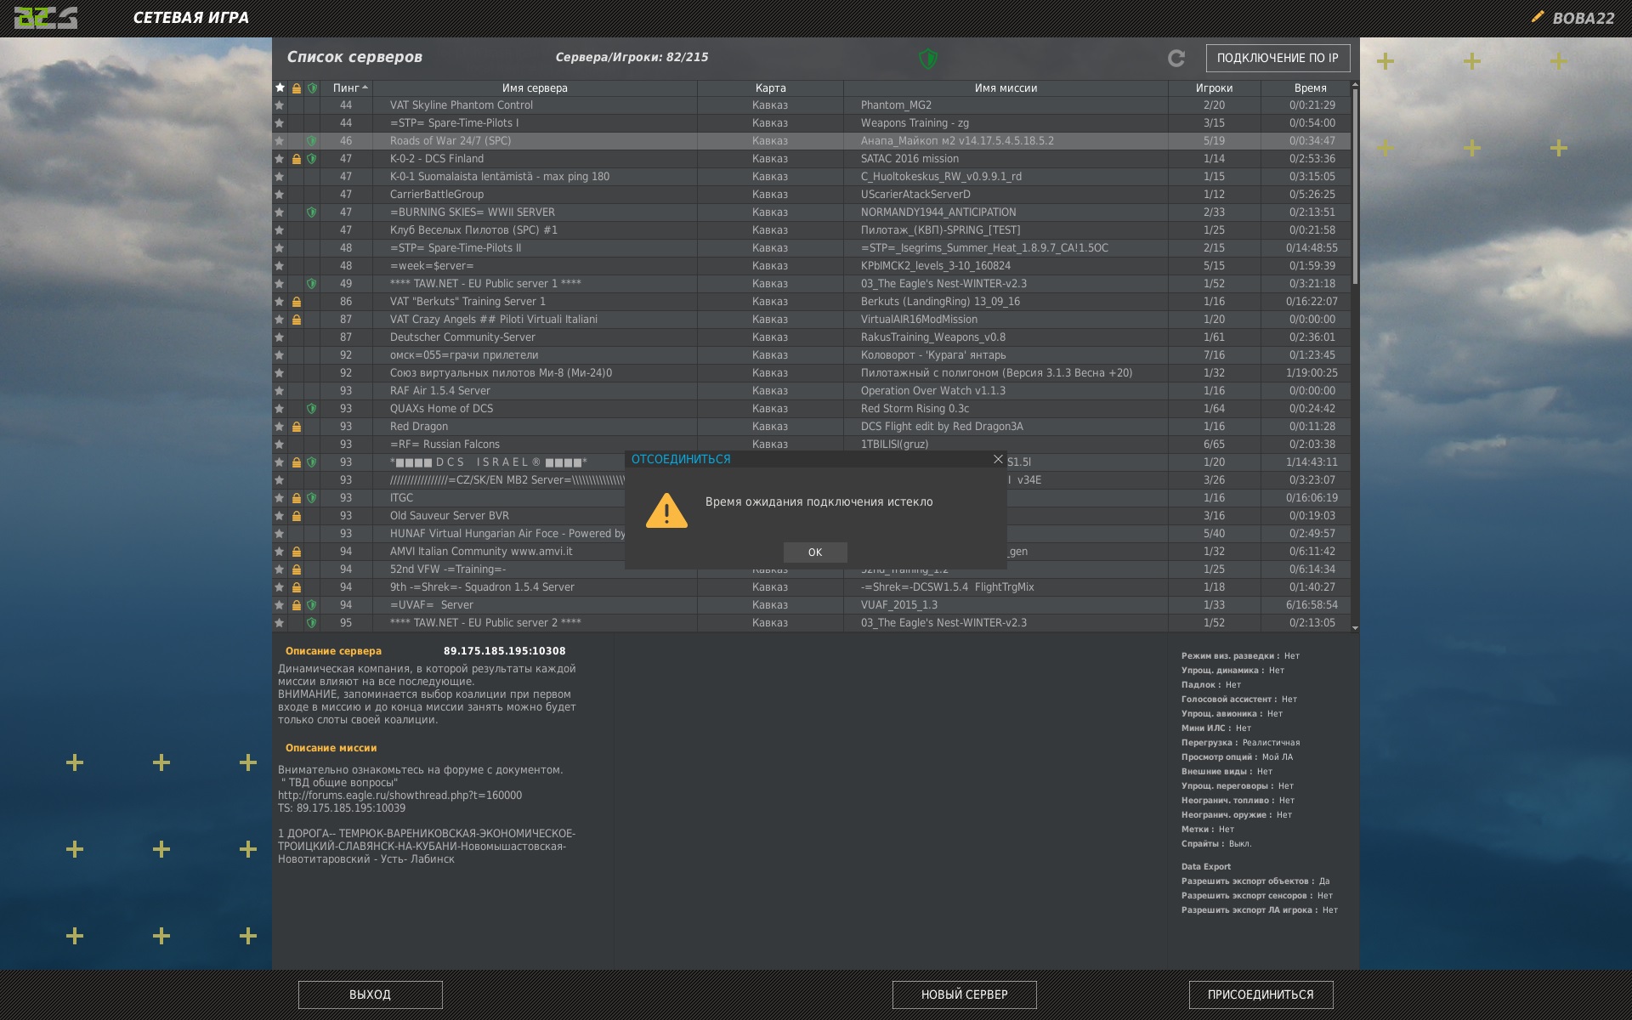Close the disconnect dialog with X

tap(998, 459)
